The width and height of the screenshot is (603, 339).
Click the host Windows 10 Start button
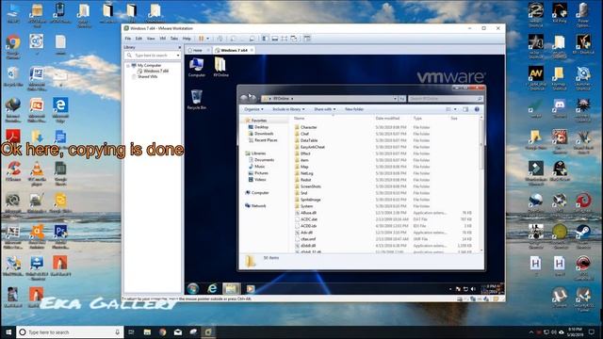coord(8,332)
